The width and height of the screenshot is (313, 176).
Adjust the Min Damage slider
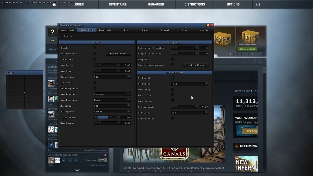(107, 123)
